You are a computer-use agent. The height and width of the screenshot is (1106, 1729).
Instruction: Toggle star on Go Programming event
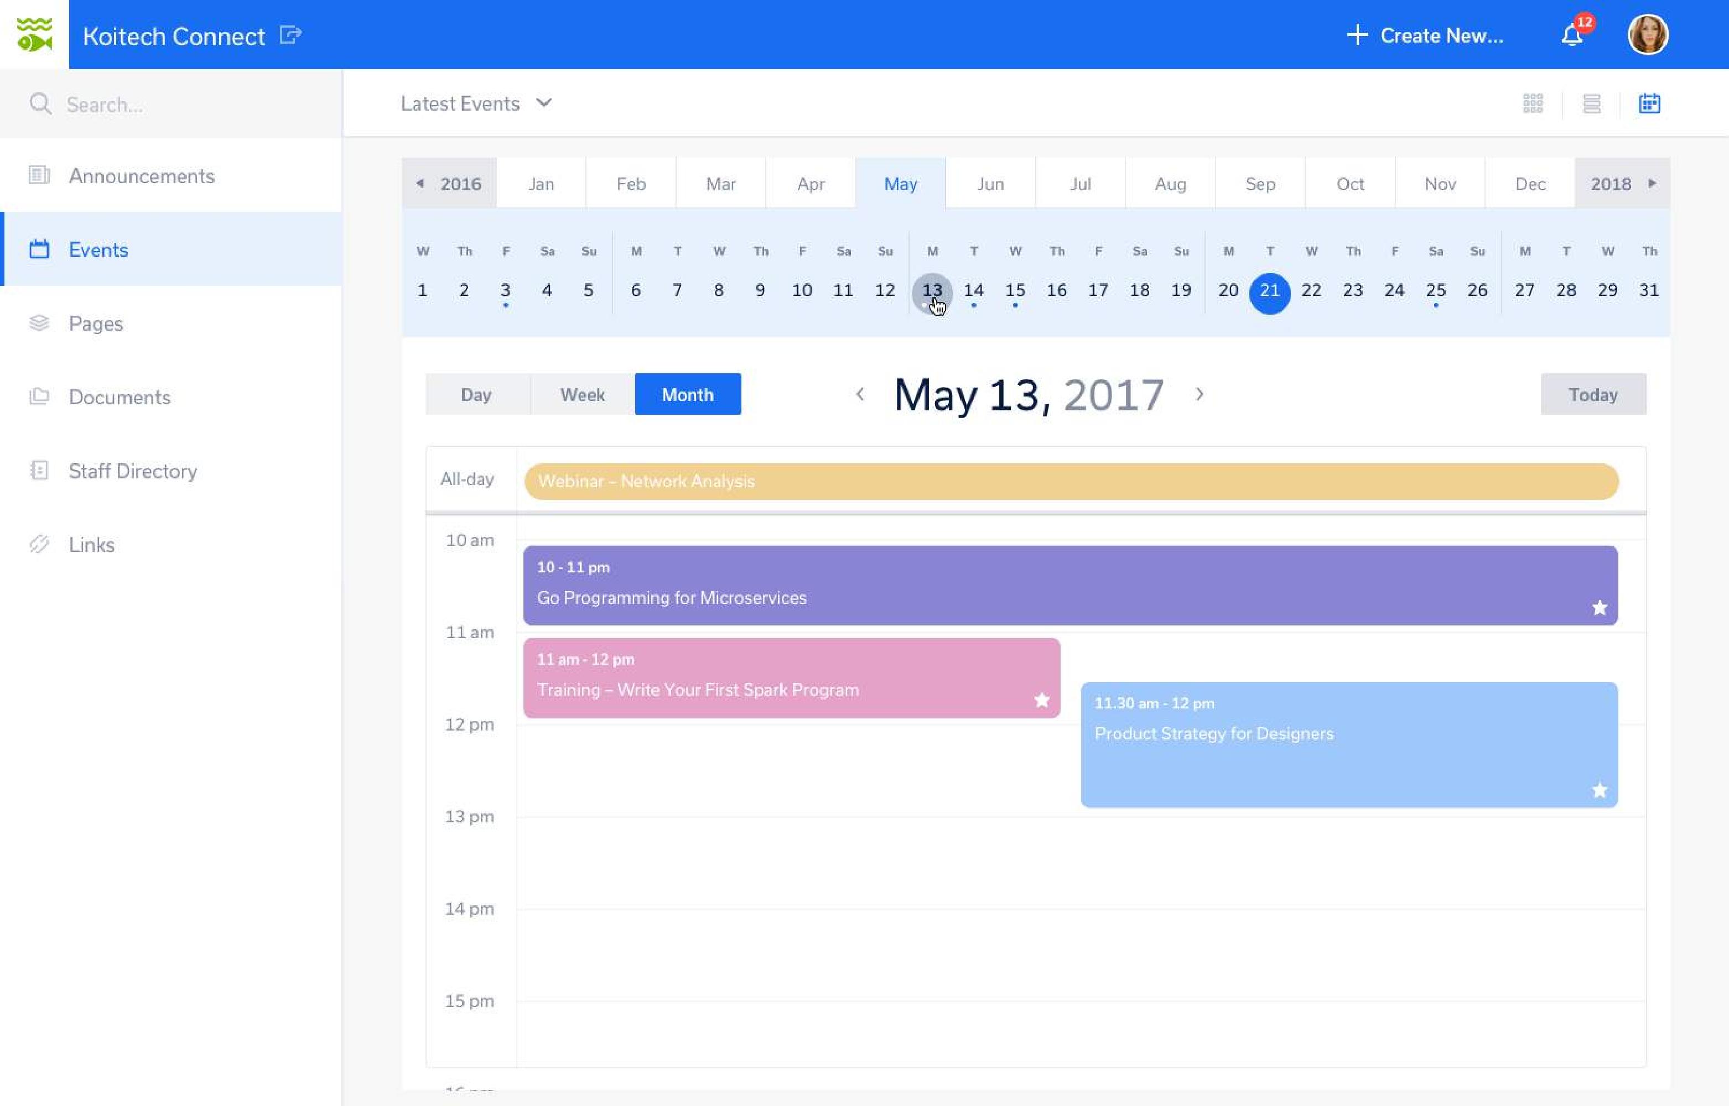point(1599,608)
